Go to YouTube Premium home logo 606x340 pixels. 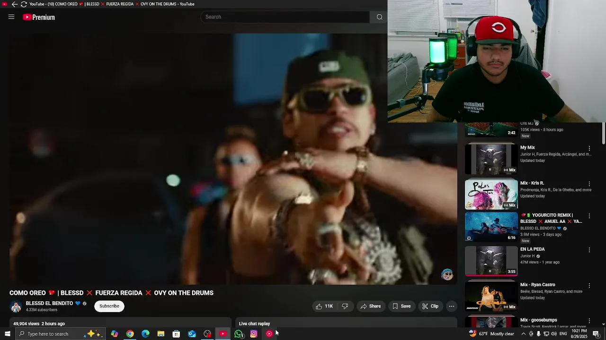(39, 17)
